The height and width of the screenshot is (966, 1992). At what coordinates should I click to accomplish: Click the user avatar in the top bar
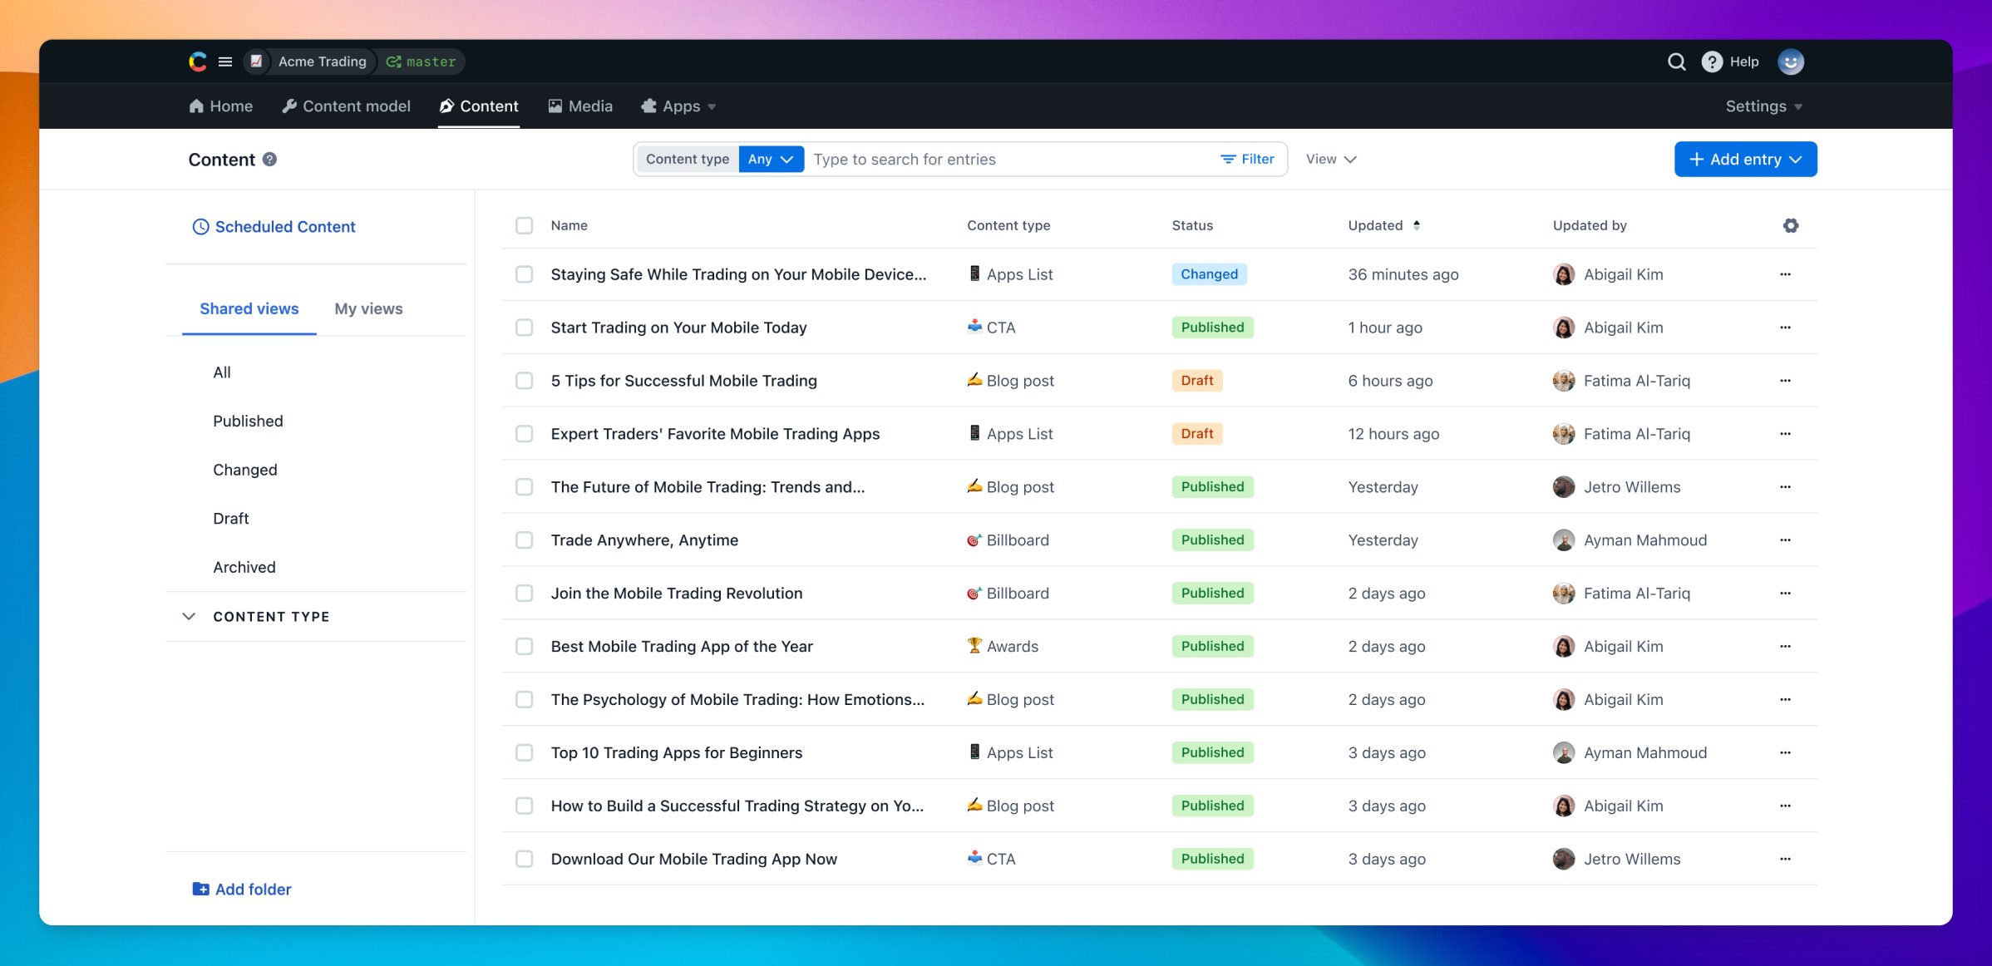pyautogui.click(x=1792, y=62)
